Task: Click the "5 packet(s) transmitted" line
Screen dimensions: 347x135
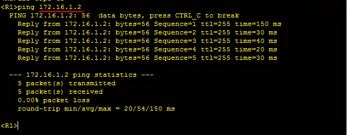Action: click(x=67, y=83)
